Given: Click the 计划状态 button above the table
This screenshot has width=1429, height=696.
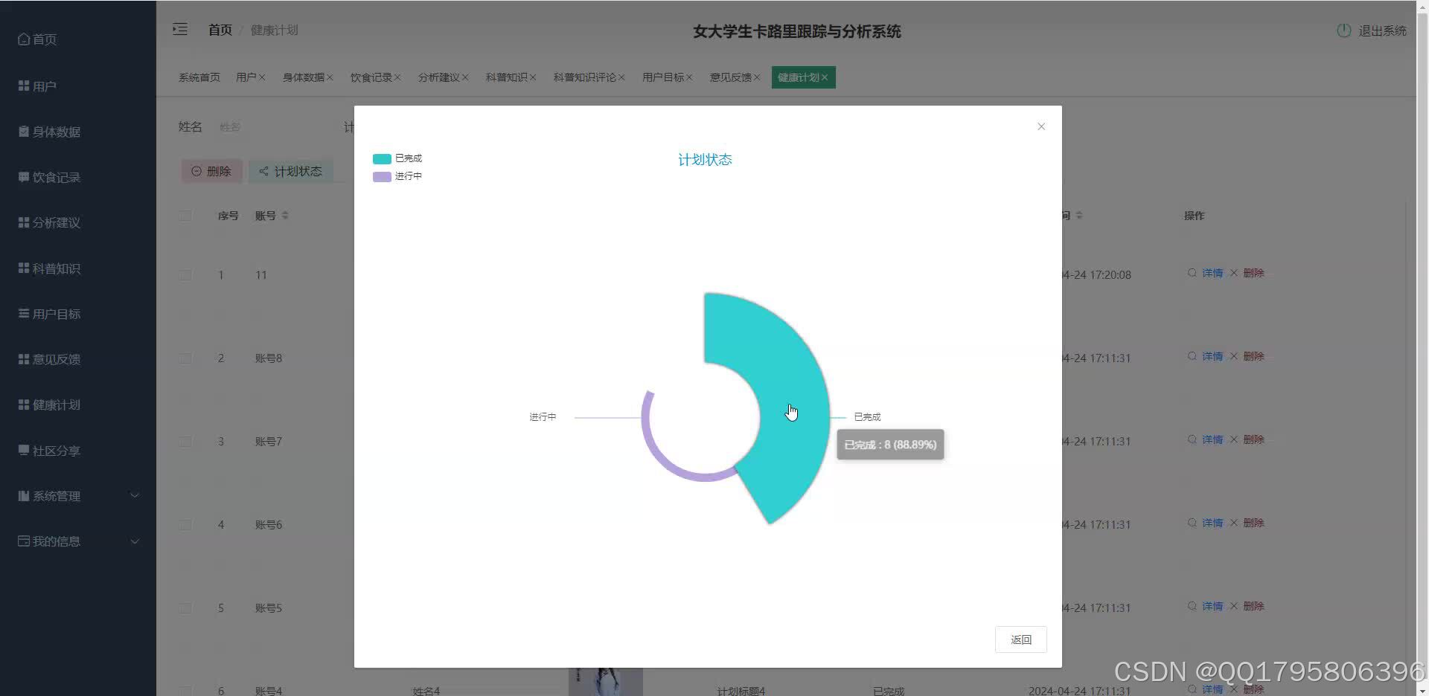Looking at the screenshot, I should 290,171.
